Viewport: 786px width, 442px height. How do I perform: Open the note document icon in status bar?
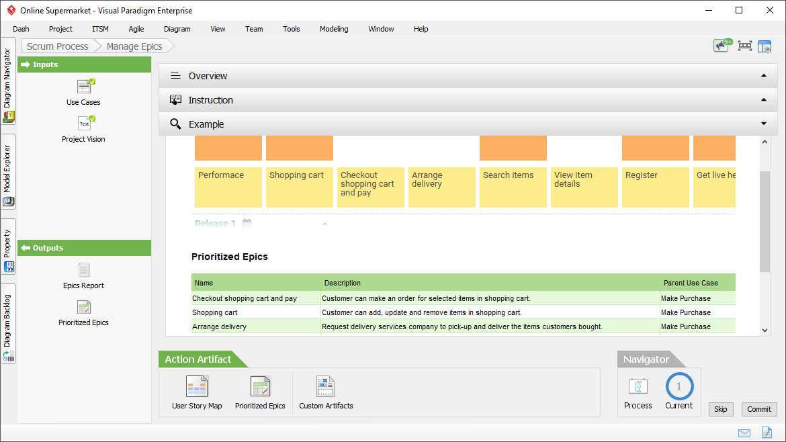tap(767, 432)
